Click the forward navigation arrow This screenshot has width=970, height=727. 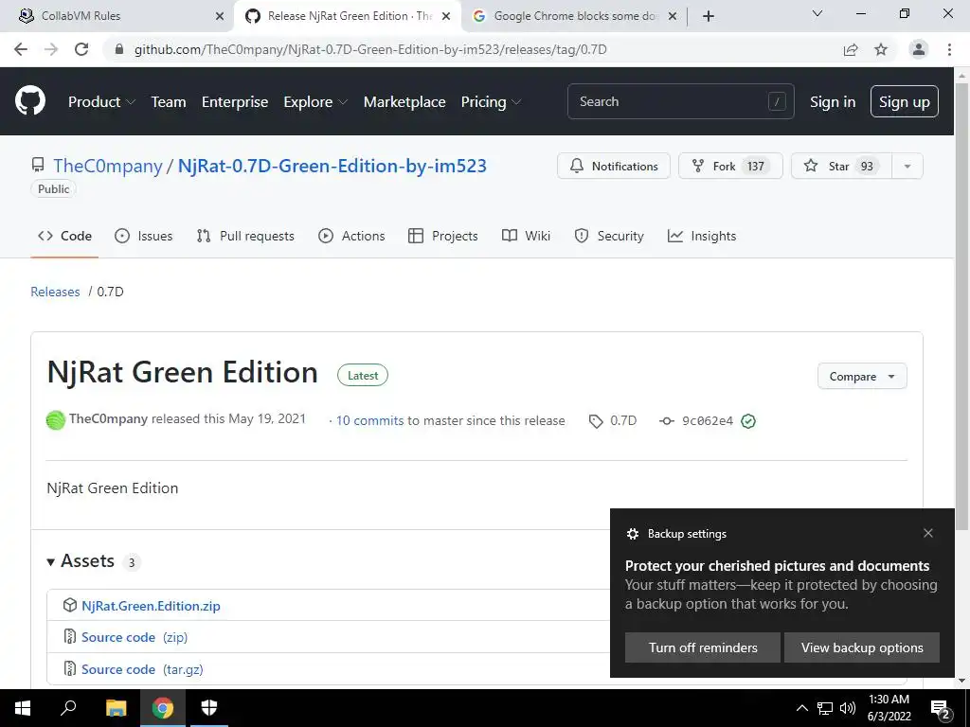pos(51,49)
